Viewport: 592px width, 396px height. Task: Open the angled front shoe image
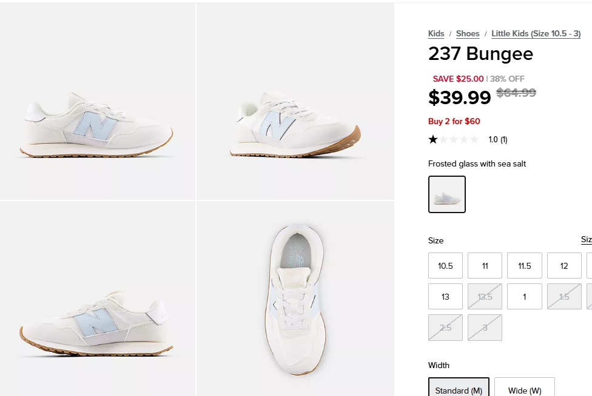point(295,101)
